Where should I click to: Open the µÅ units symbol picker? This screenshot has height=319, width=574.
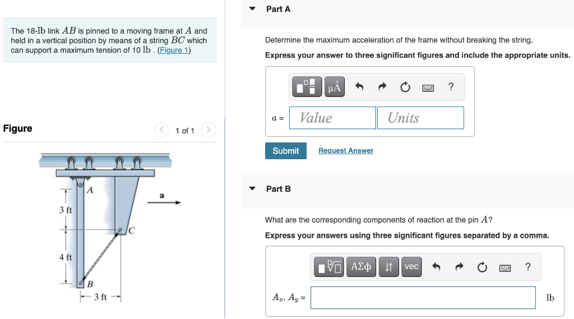(x=335, y=87)
